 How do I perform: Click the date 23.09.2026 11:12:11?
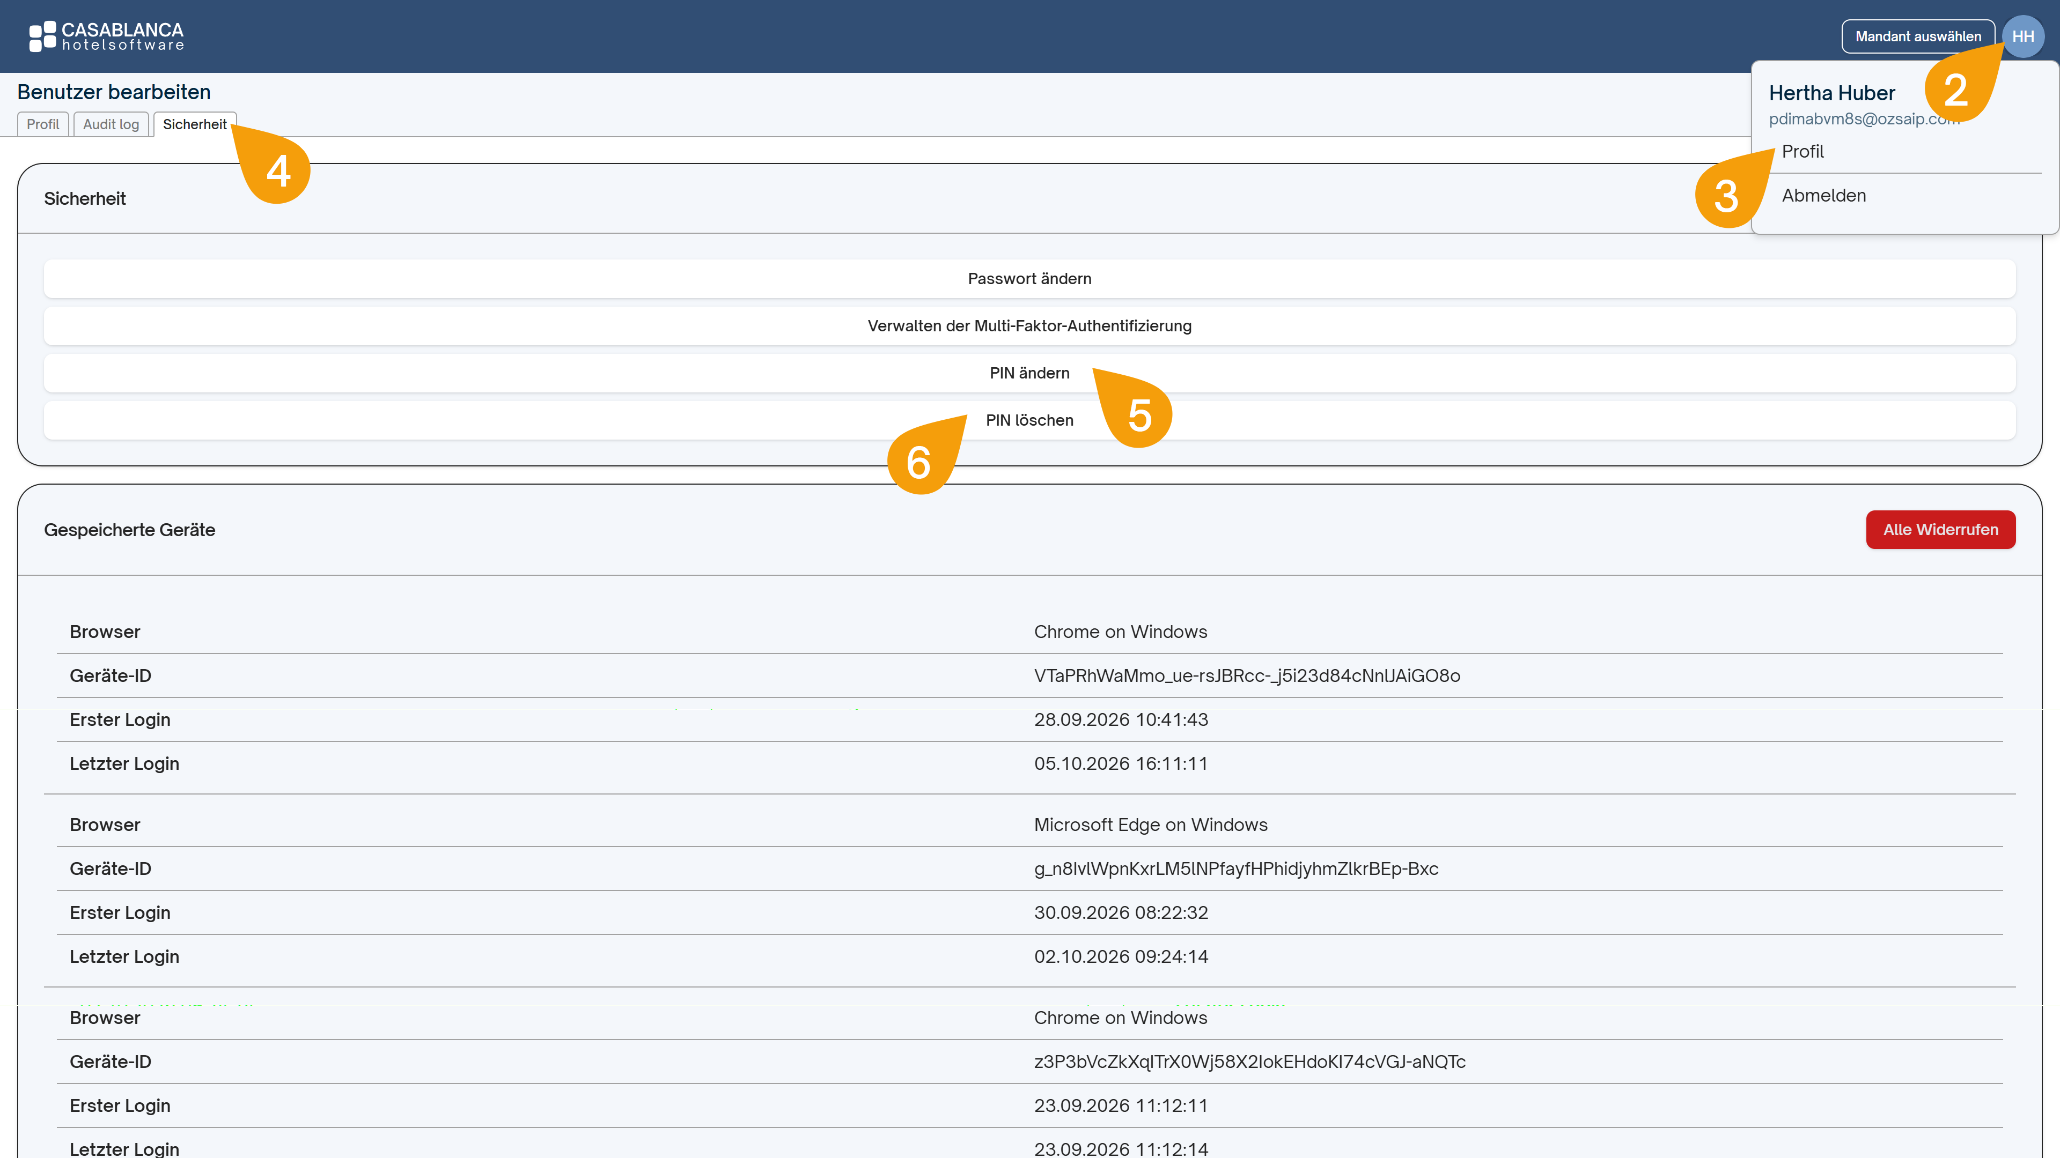pos(1120,1106)
